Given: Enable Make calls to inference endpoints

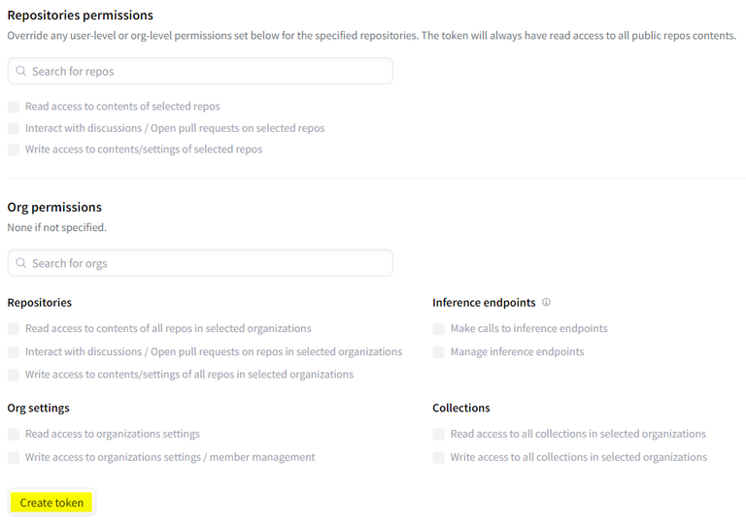Looking at the screenshot, I should [439, 329].
